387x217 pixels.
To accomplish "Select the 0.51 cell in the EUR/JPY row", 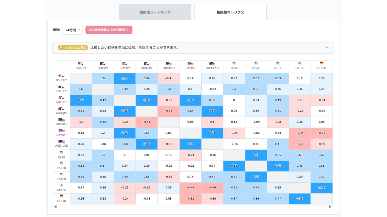I will 256,89.
